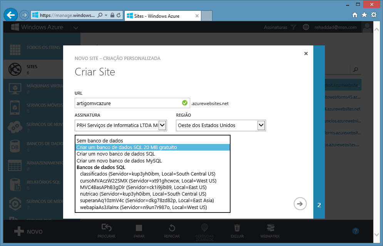Viewport: 383px width, 246px height.
Task: Select webapiAs3JlaInx database entry
Action: 152,208
